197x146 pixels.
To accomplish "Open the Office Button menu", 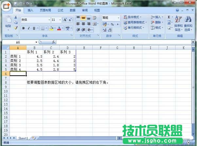I will [6, 6].
